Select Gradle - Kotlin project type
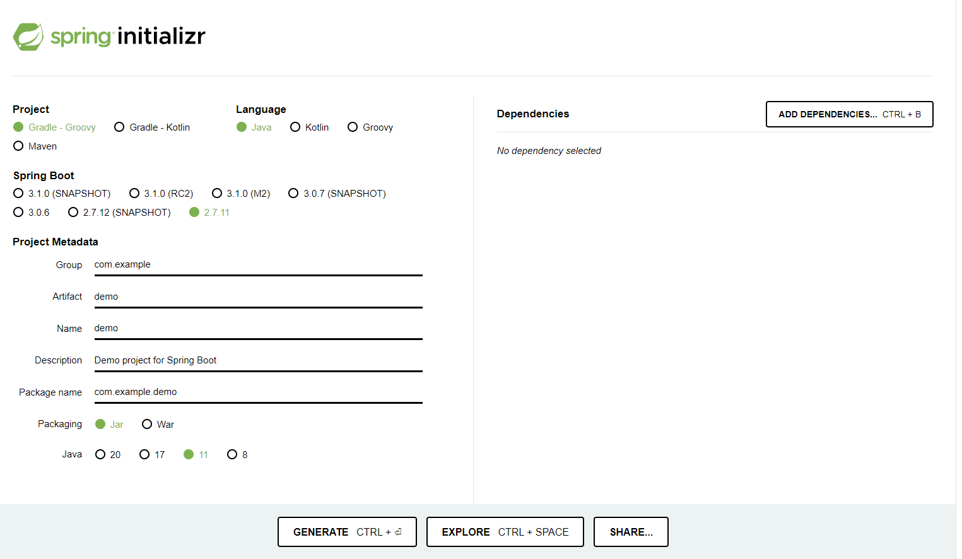 [152, 127]
